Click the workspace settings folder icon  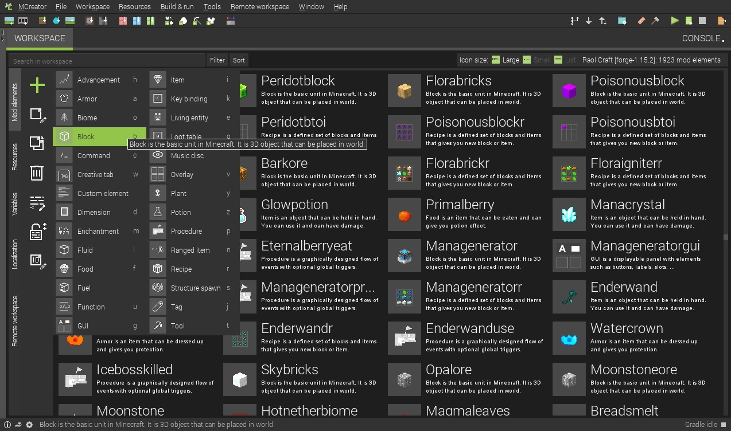622,21
